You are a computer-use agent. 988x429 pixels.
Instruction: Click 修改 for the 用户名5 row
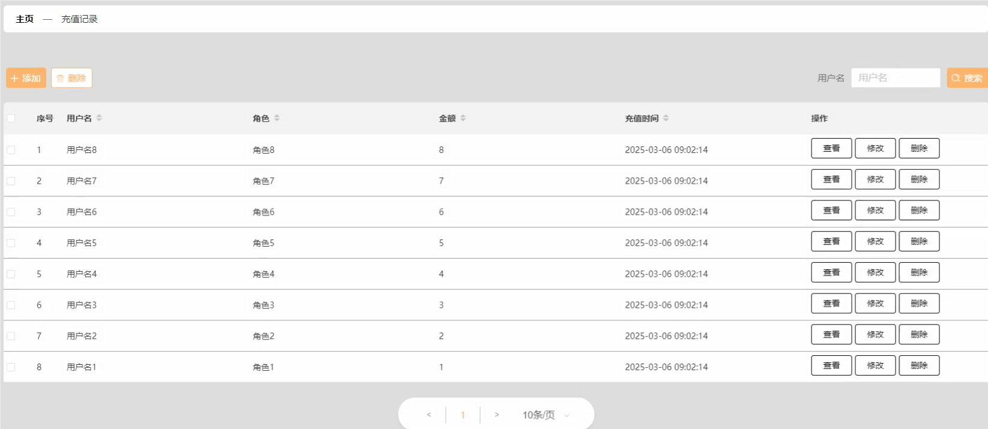tap(875, 241)
